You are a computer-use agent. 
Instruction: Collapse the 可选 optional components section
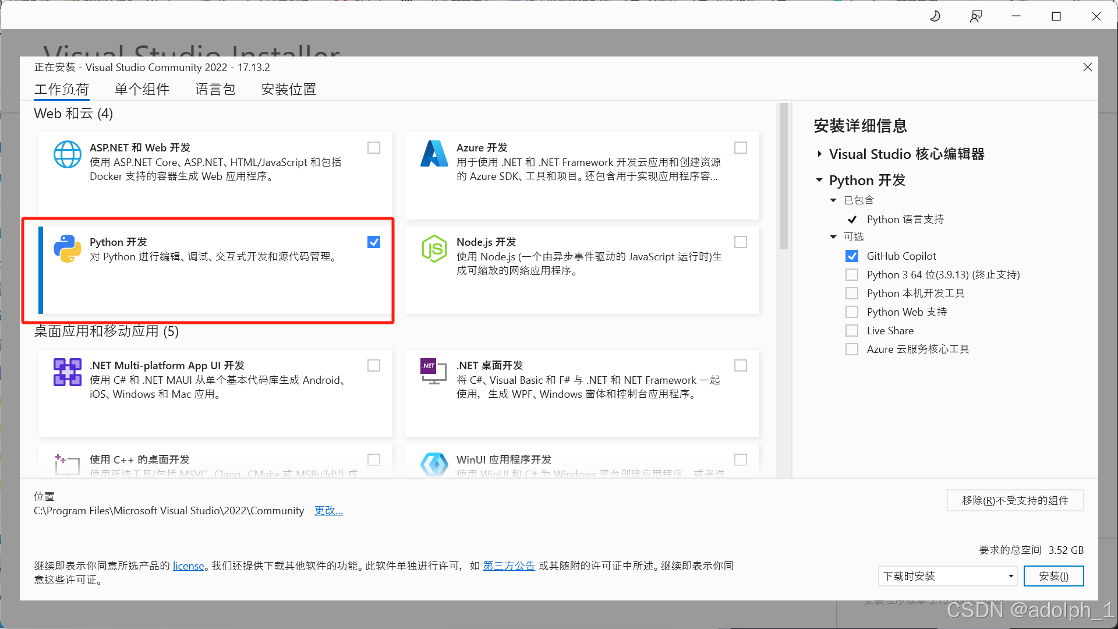coord(833,237)
